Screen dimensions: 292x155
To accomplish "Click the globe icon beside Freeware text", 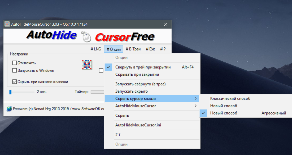I will point(9,109).
